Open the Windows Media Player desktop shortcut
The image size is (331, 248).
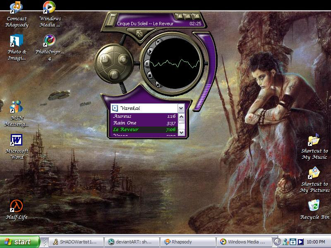tap(50, 14)
